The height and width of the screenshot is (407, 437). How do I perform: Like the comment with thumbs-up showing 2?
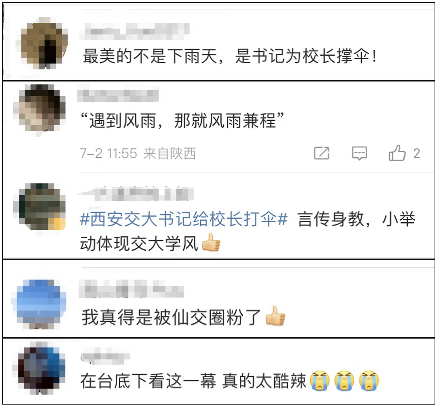pos(404,153)
